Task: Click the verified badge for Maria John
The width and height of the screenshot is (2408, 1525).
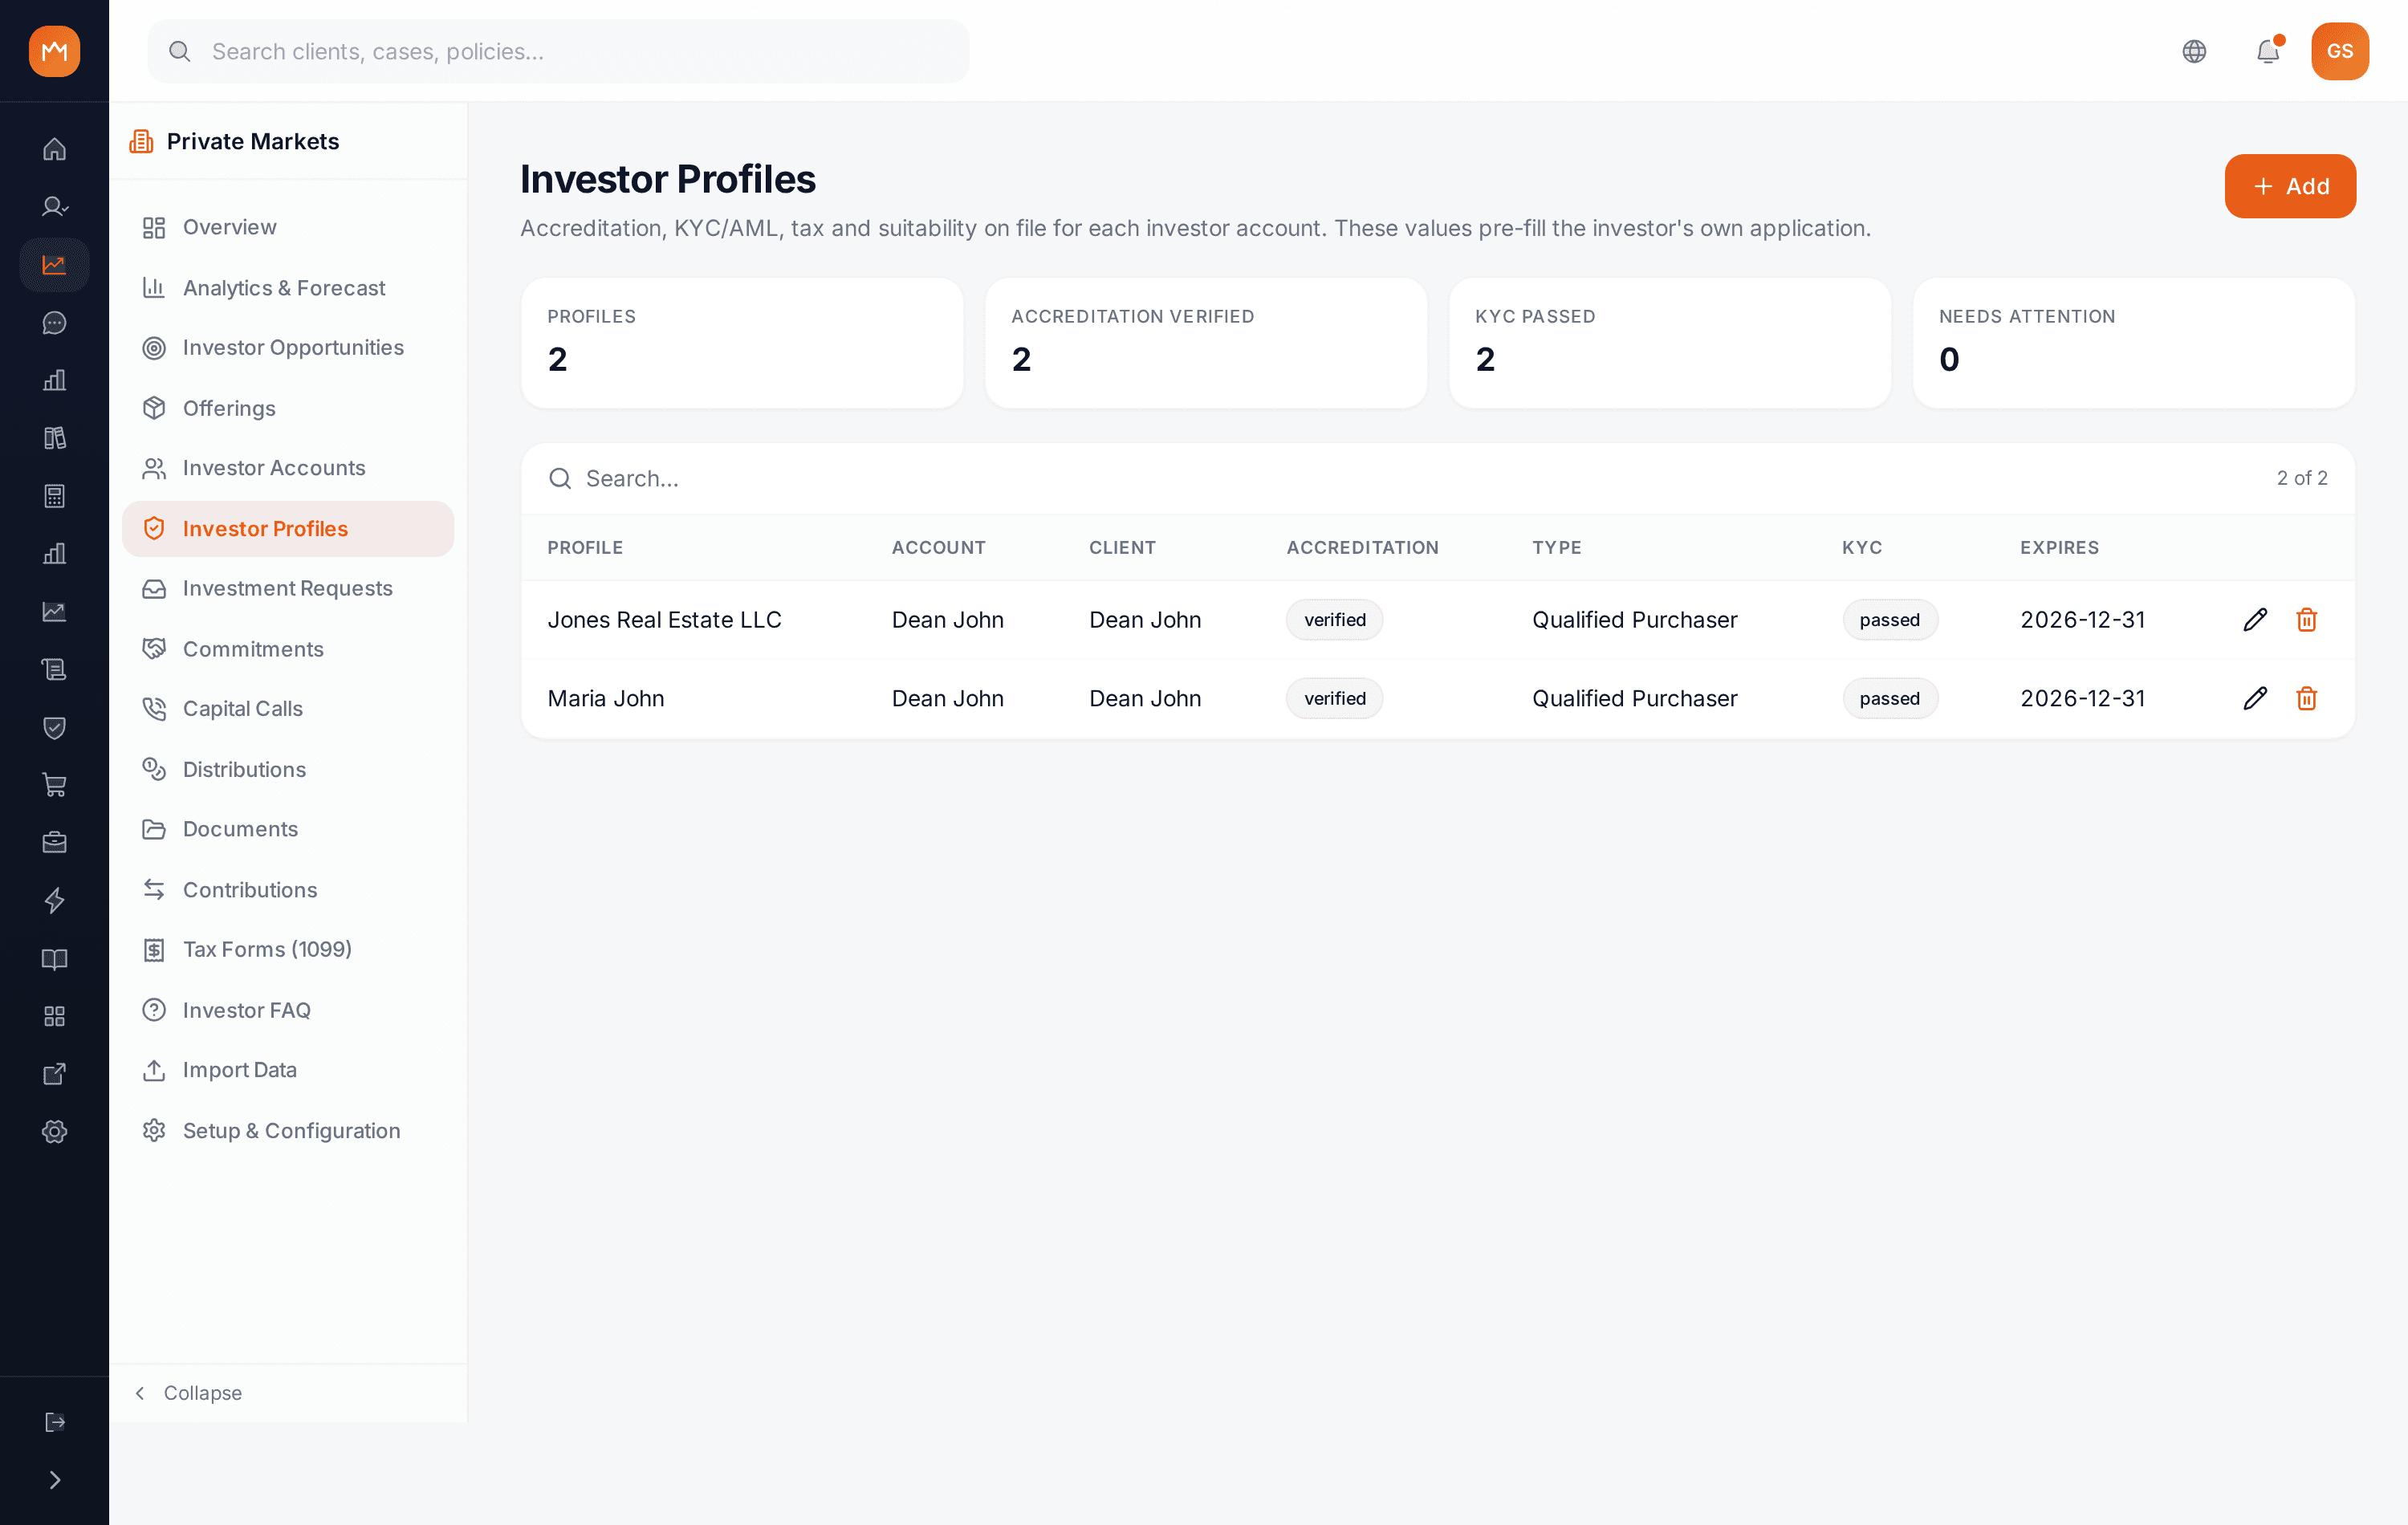Action: (x=1335, y=698)
